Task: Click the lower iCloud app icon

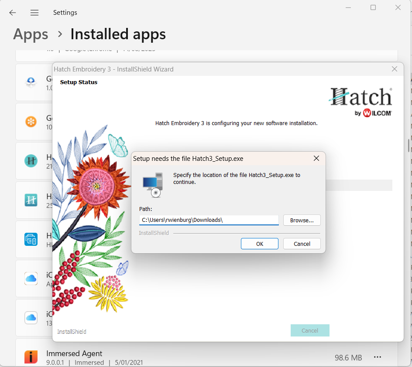Action: [31, 318]
